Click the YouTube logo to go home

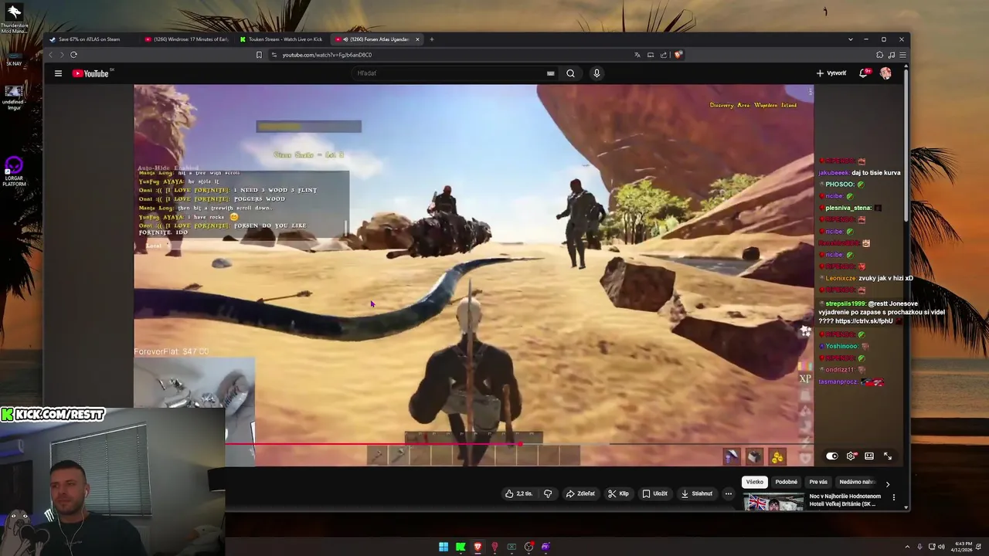pyautogui.click(x=90, y=73)
